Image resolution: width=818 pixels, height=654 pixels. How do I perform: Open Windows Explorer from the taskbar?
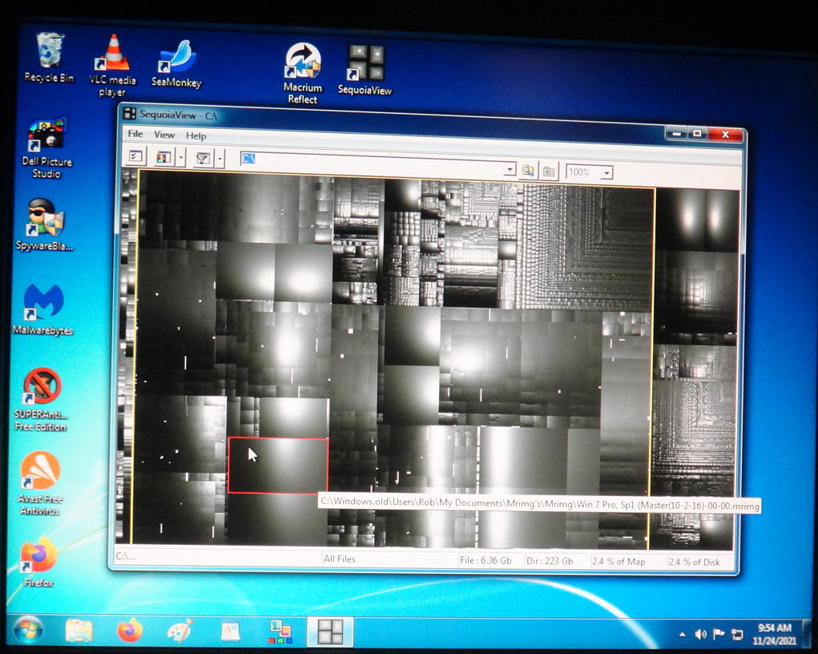tap(79, 631)
